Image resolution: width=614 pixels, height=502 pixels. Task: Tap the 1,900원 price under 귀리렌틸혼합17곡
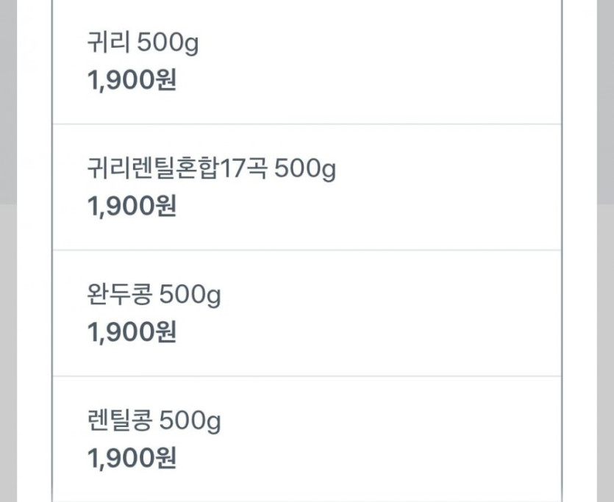click(x=132, y=207)
